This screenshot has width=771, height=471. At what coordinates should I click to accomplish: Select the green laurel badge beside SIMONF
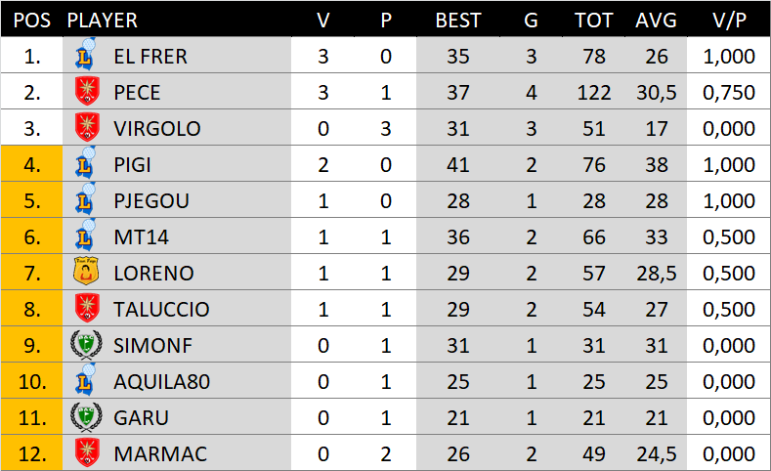(x=87, y=345)
